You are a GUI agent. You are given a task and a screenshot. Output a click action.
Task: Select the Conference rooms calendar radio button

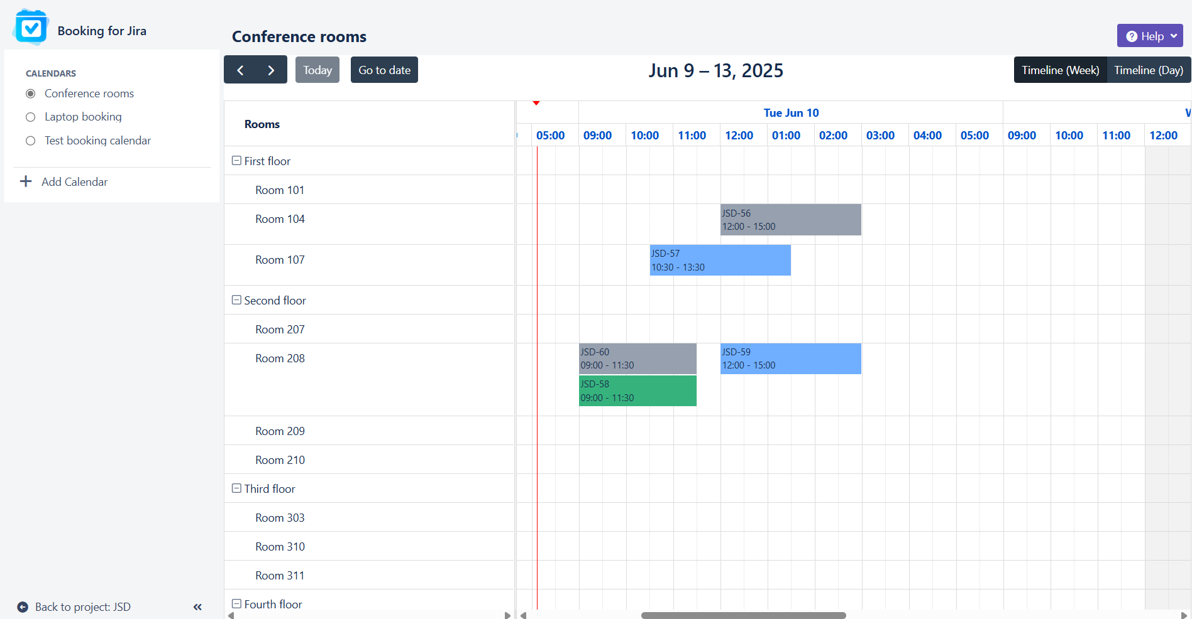tap(30, 94)
